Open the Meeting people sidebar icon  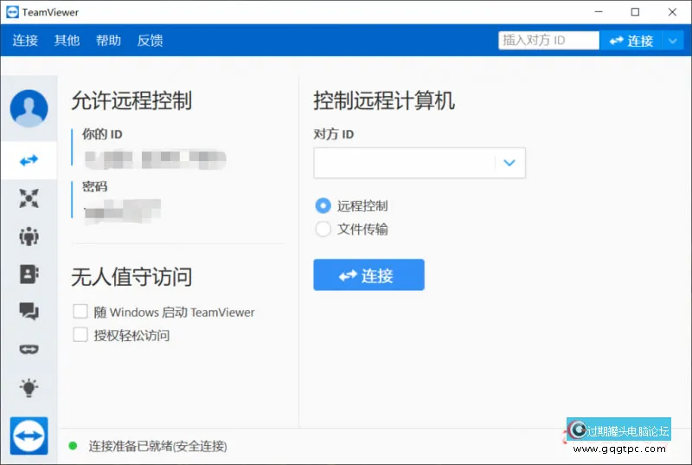(29, 236)
